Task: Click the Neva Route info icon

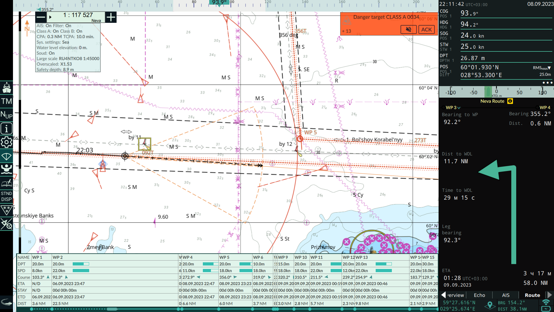Action: click(510, 101)
